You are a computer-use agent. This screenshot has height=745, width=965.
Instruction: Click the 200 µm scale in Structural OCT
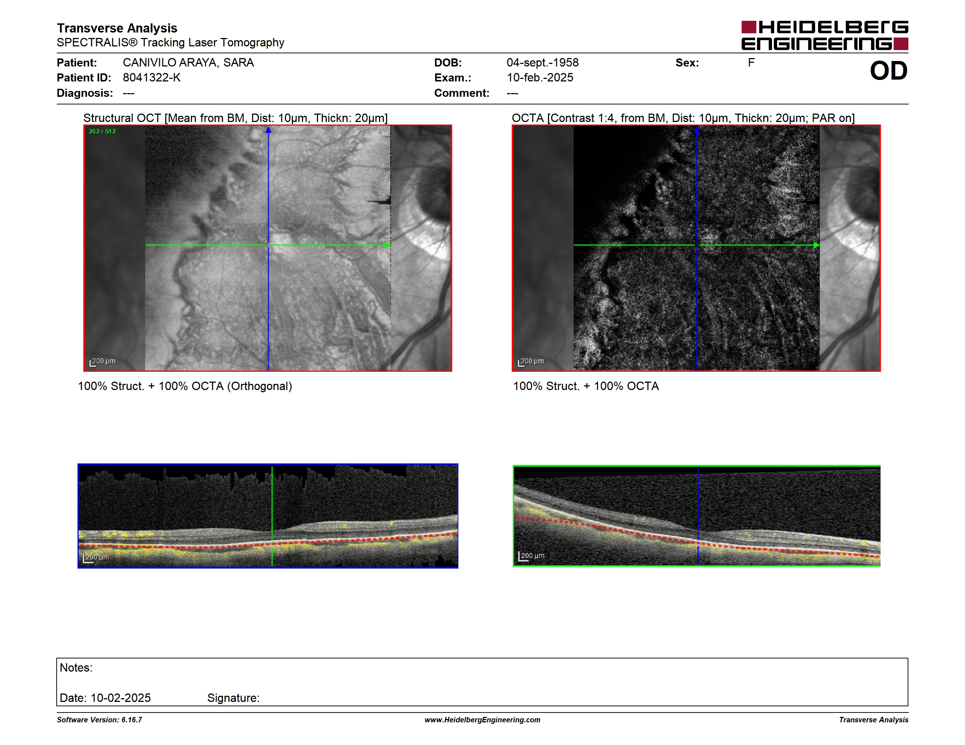coord(102,362)
